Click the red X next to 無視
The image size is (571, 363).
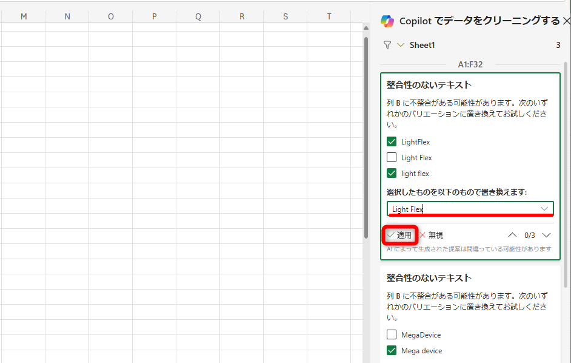pos(421,234)
